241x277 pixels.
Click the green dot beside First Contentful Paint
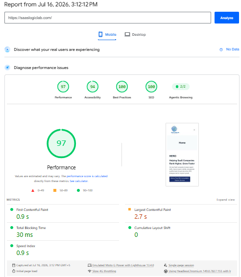click(12, 209)
